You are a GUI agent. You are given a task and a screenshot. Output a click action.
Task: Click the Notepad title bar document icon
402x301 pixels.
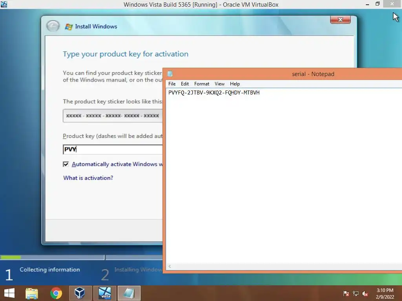tap(170, 74)
